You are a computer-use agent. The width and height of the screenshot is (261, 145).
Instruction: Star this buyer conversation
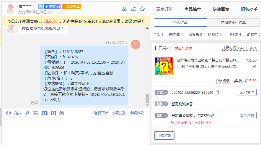coord(142,9)
